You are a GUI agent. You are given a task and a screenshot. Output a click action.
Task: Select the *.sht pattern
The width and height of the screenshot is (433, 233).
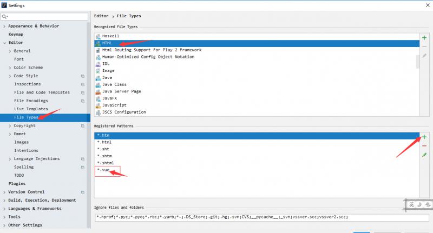257,149
